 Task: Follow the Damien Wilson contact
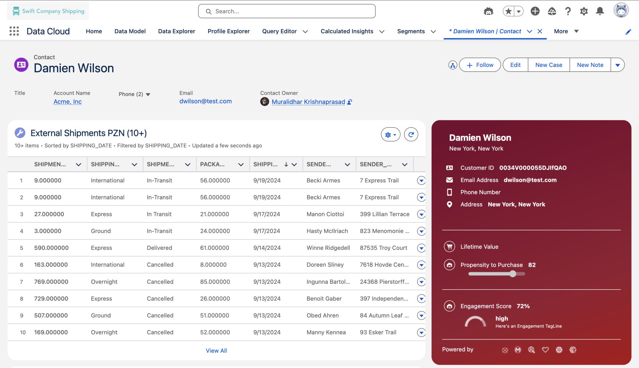pyautogui.click(x=480, y=65)
